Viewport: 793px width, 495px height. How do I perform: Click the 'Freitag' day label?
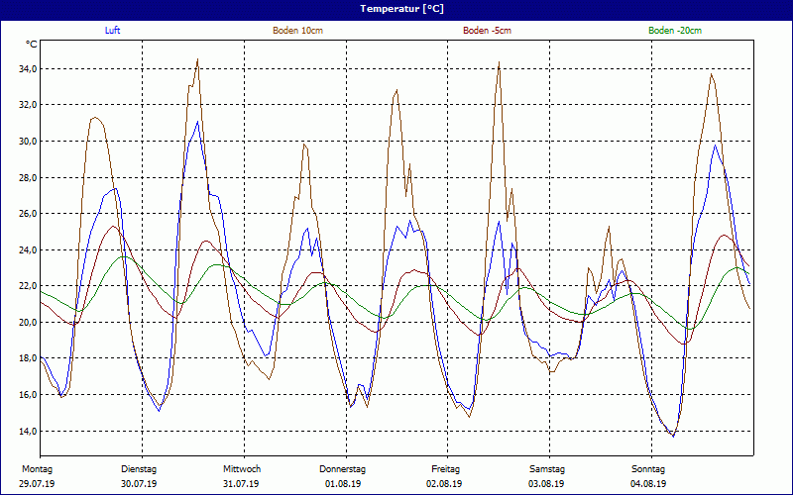tap(445, 469)
